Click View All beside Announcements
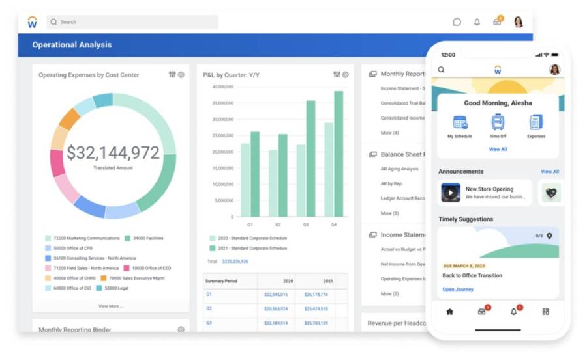 (x=550, y=172)
